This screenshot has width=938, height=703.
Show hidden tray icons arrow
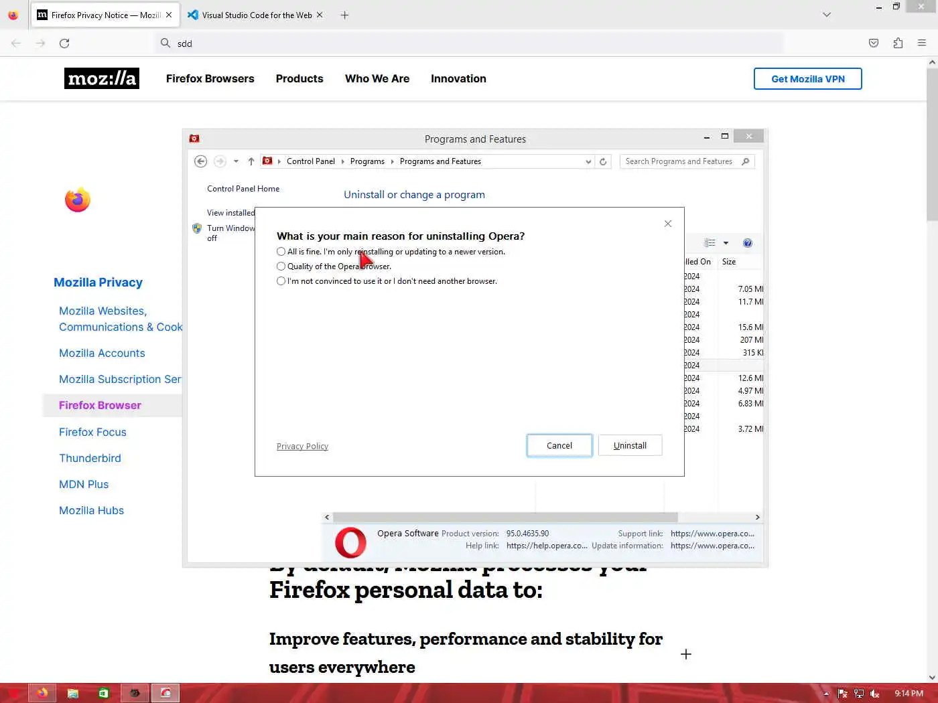click(826, 694)
